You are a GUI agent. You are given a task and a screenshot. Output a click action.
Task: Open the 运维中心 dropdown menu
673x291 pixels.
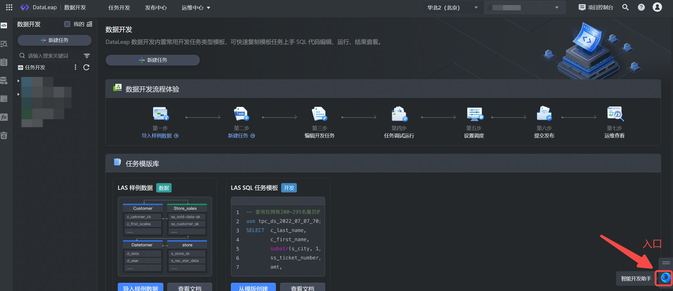[196, 8]
